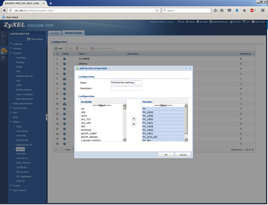Click the left arrow to remove member
268x205 pixels.
(x=134, y=124)
